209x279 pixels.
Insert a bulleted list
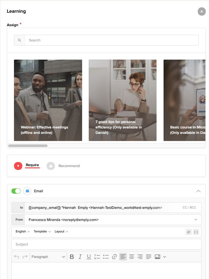coord(106,257)
